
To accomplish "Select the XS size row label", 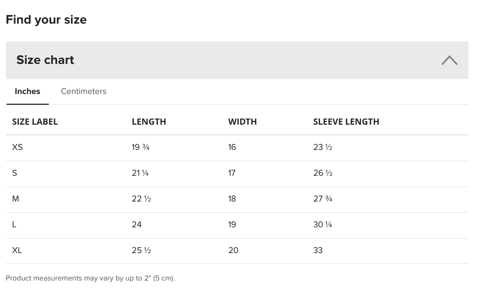I will point(17,147).
